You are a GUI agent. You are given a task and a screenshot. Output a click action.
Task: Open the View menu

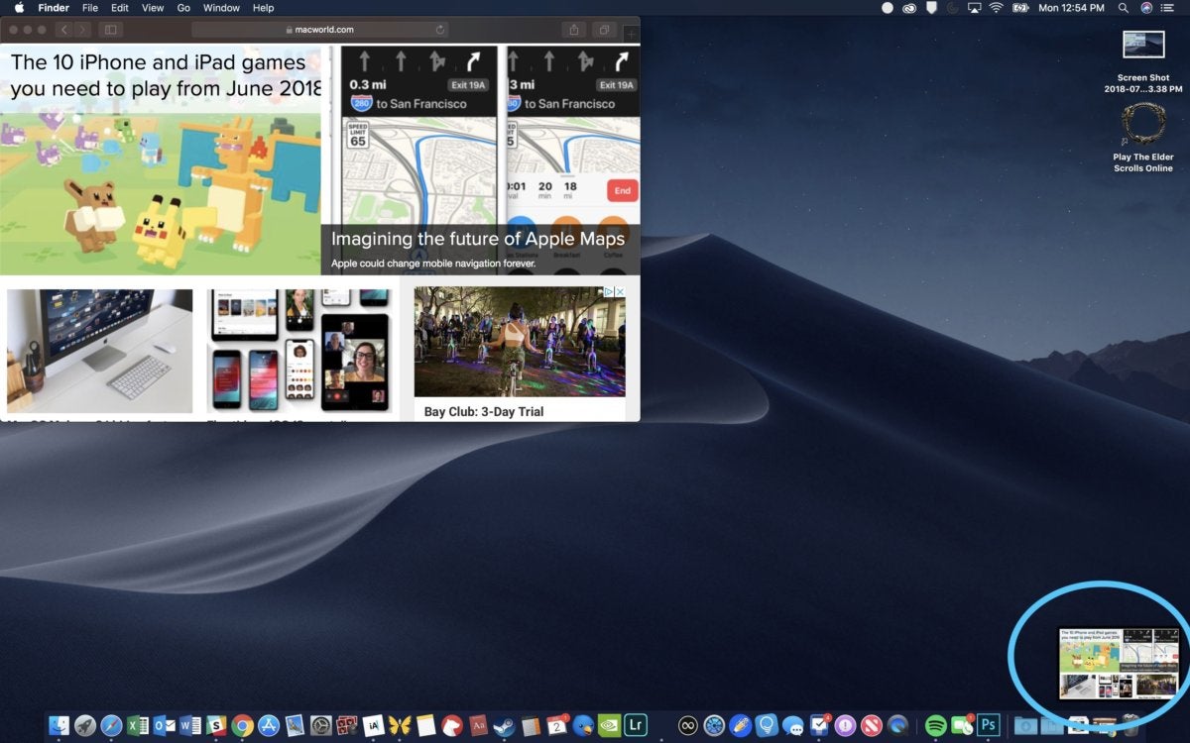point(153,8)
